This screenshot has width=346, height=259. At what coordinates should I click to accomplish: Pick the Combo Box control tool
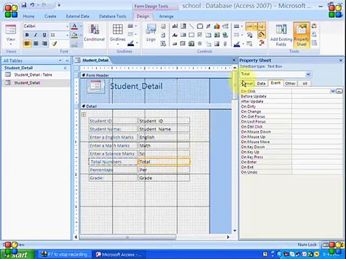[183, 26]
